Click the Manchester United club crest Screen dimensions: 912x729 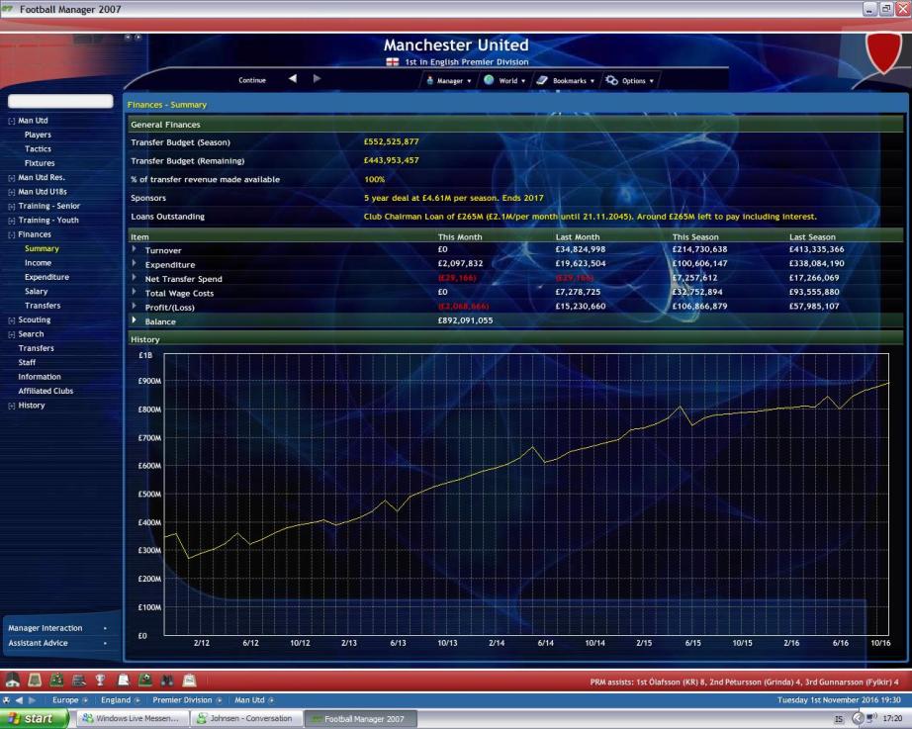pyautogui.click(x=883, y=53)
